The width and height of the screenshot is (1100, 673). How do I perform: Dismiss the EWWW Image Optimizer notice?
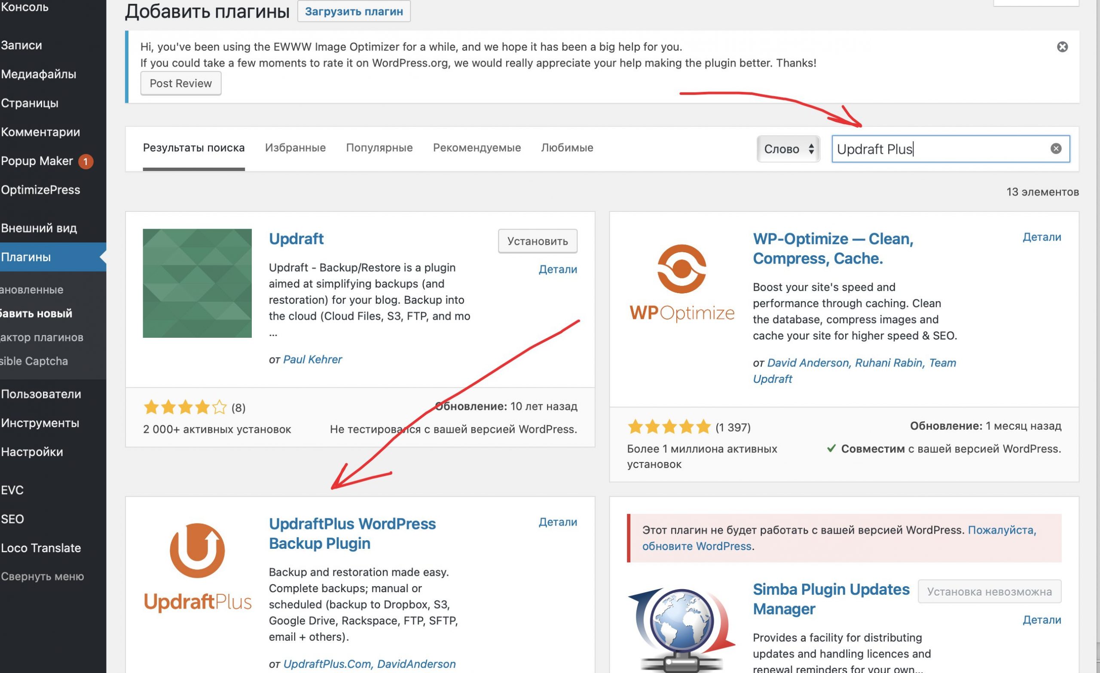point(1062,47)
